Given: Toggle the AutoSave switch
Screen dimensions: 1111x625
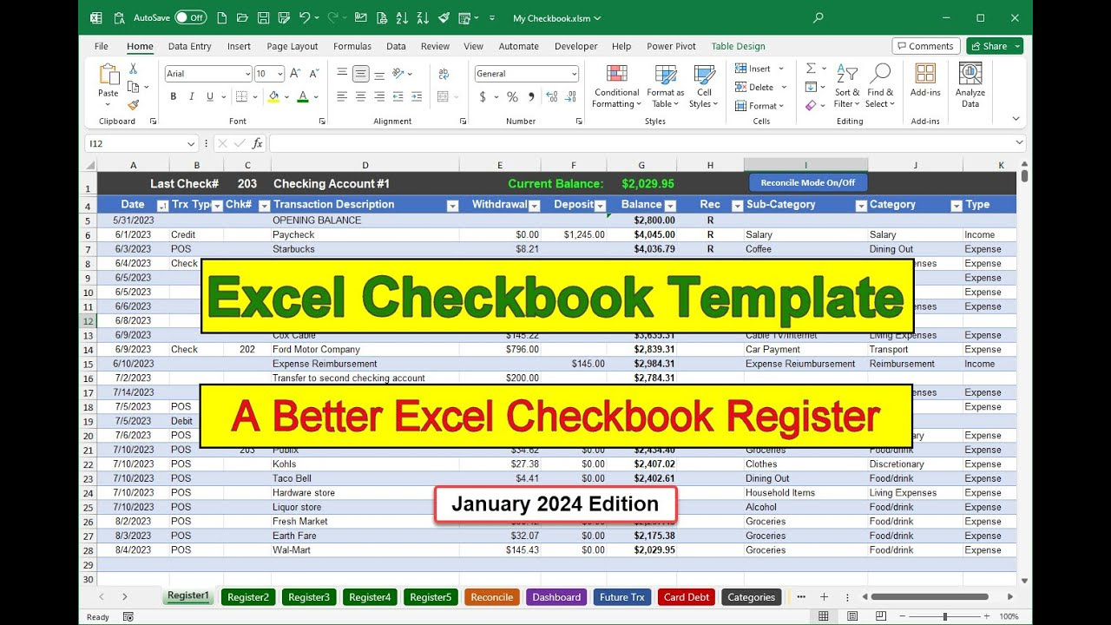Looking at the screenshot, I should pos(190,17).
